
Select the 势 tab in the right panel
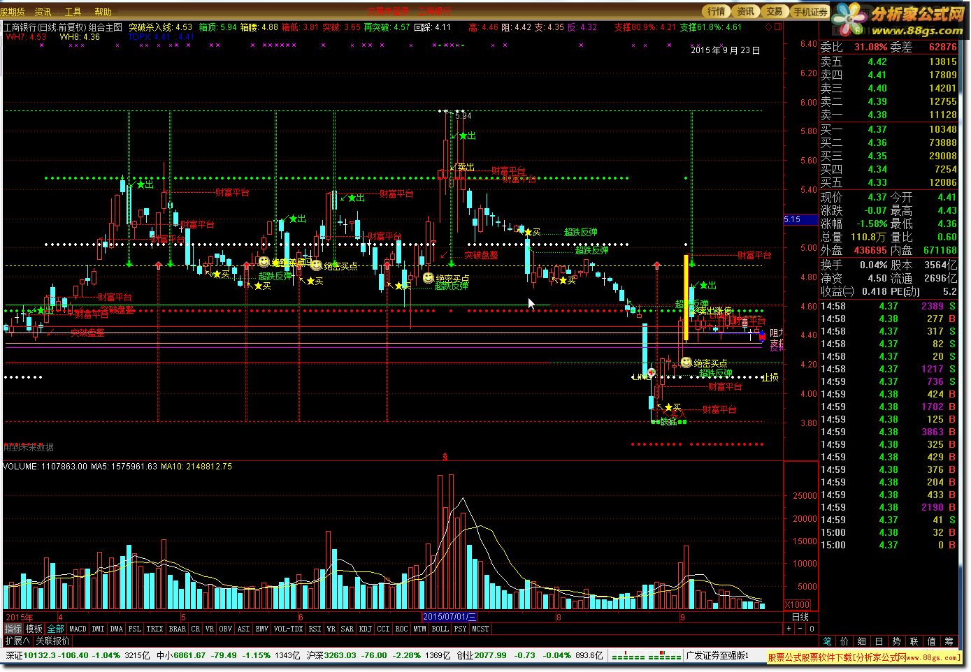896,641
